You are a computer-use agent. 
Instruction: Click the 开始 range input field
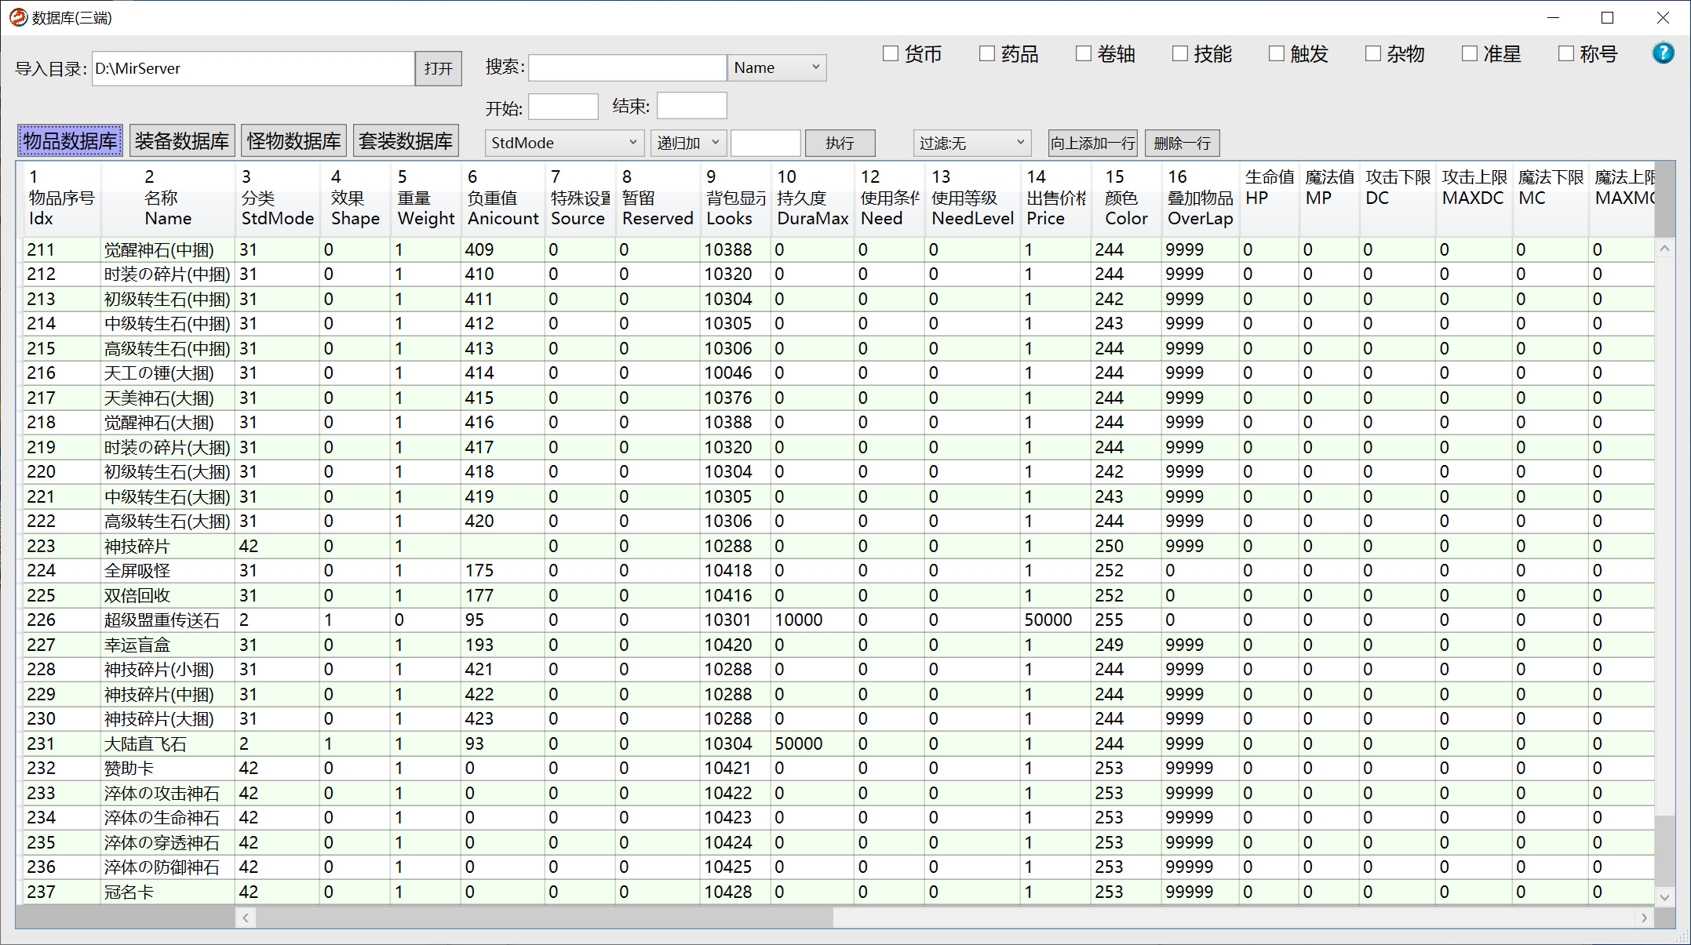click(x=563, y=106)
